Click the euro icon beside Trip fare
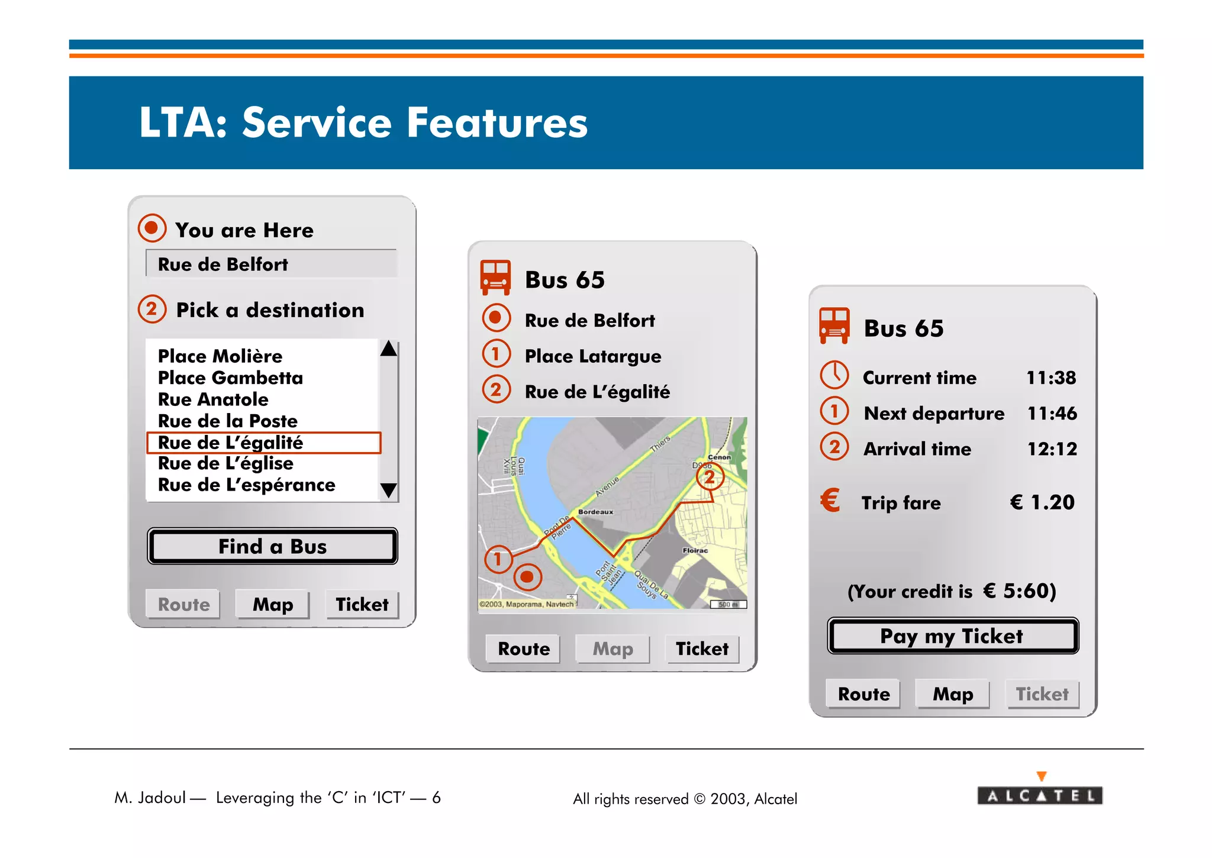This screenshot has width=1212, height=858. click(x=830, y=500)
